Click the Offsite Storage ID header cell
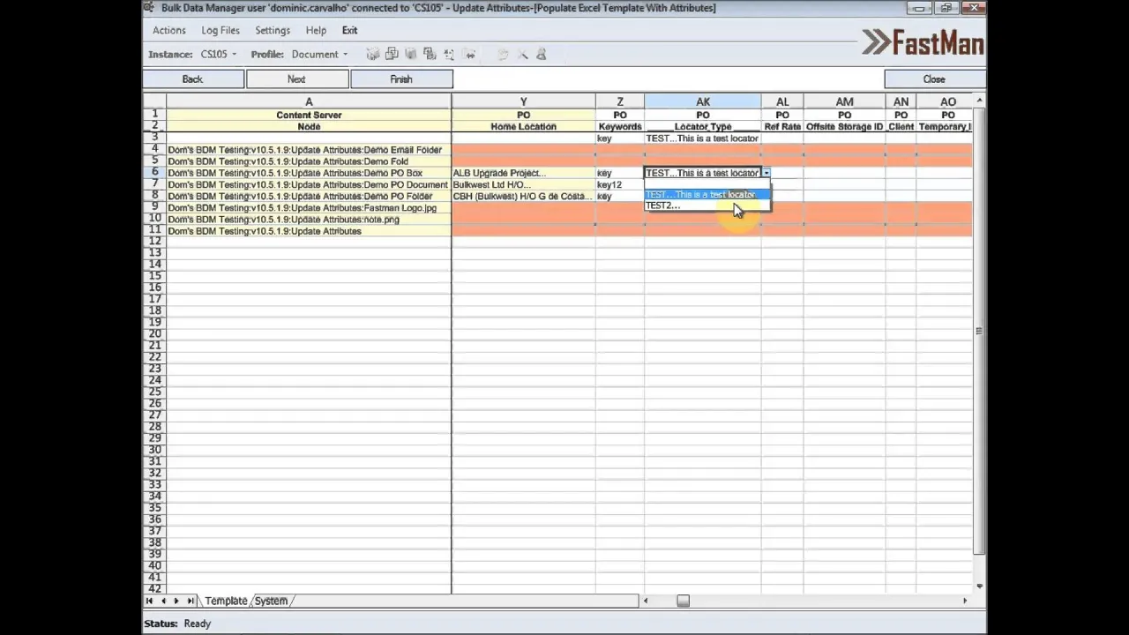Image resolution: width=1129 pixels, height=635 pixels. 845,127
